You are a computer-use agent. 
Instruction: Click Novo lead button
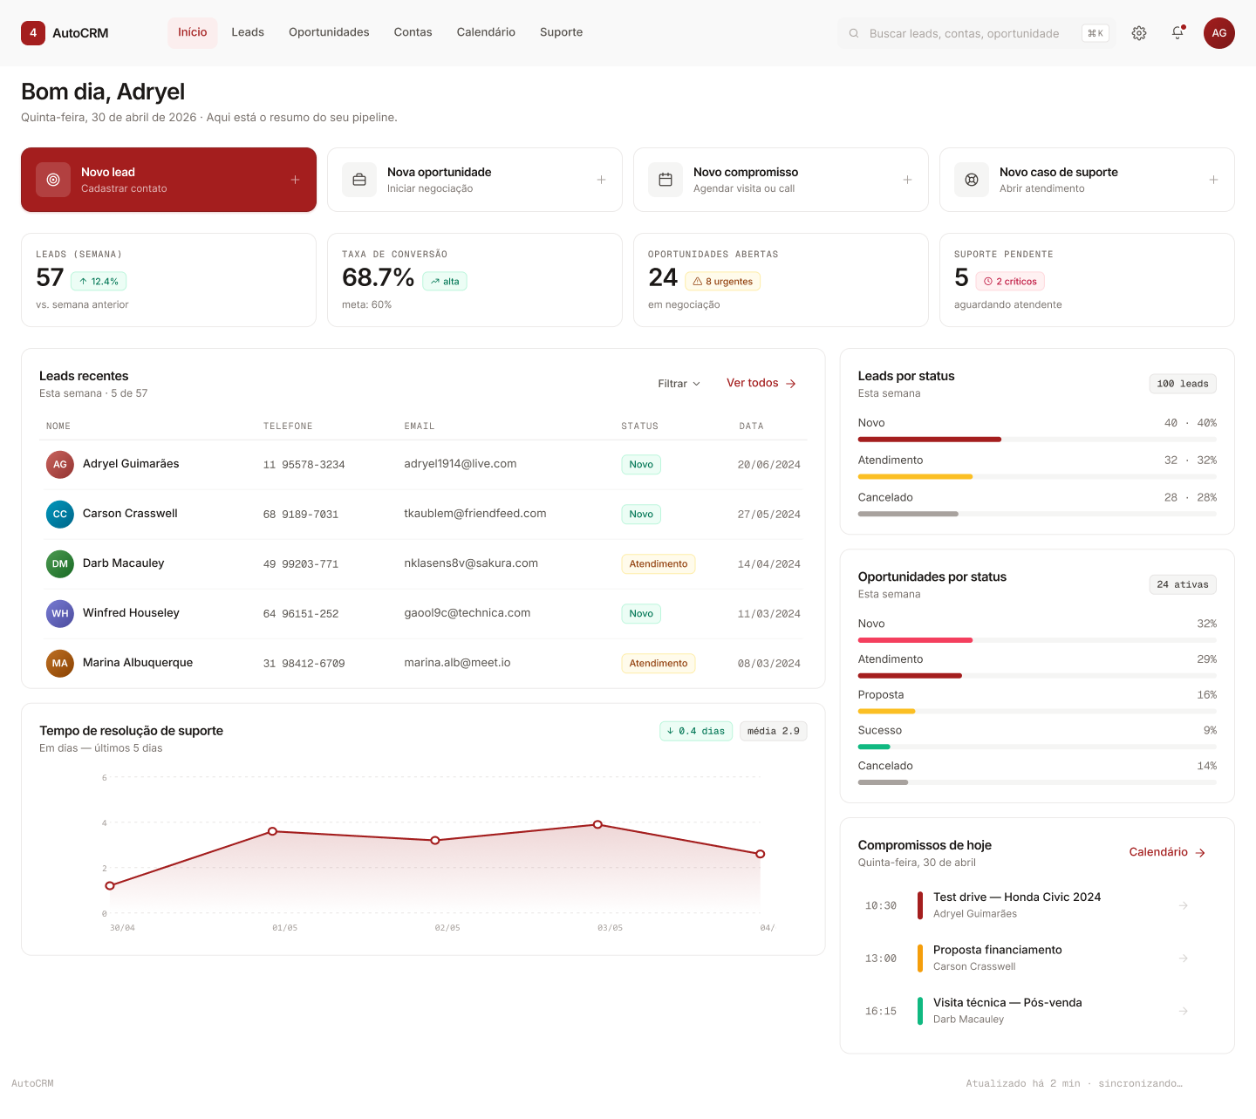tap(168, 180)
